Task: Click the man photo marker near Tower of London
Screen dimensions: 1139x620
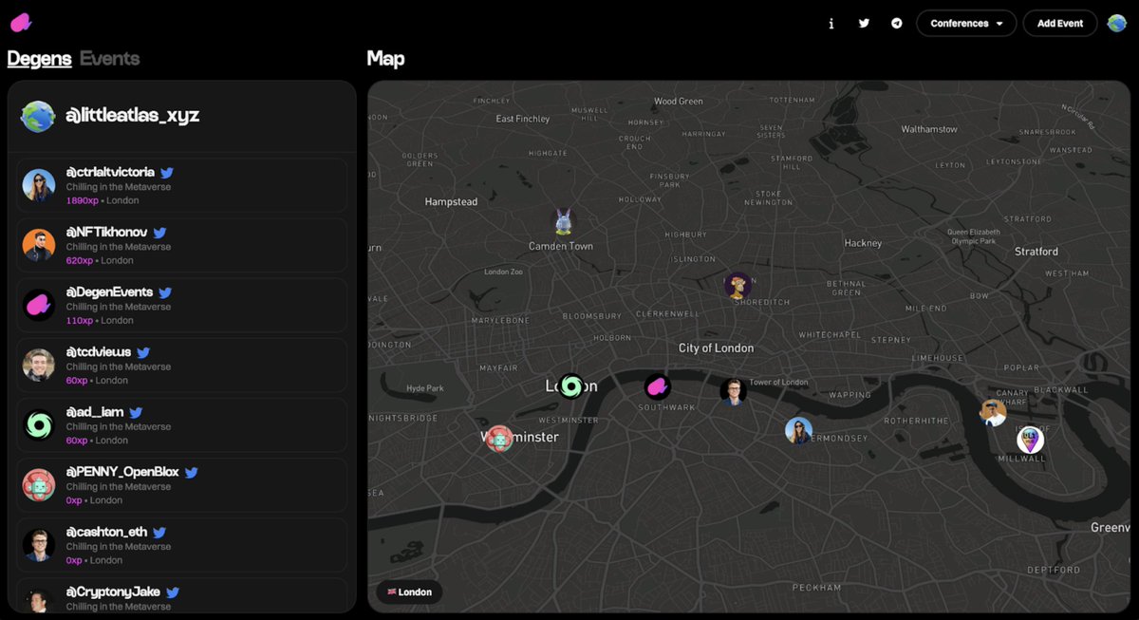Action: click(733, 391)
